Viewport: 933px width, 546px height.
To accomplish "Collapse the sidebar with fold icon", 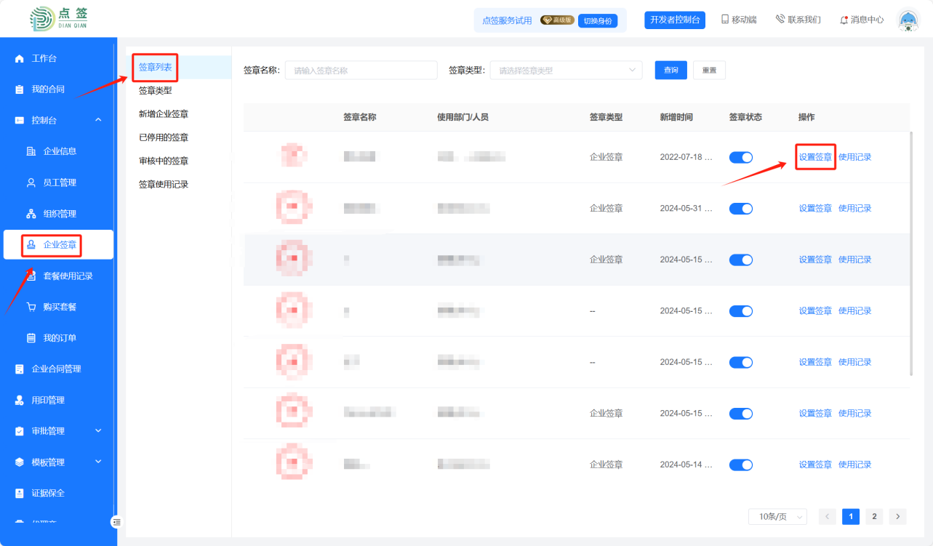I will click(x=117, y=522).
